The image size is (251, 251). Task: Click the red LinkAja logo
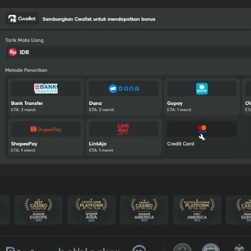point(123,129)
